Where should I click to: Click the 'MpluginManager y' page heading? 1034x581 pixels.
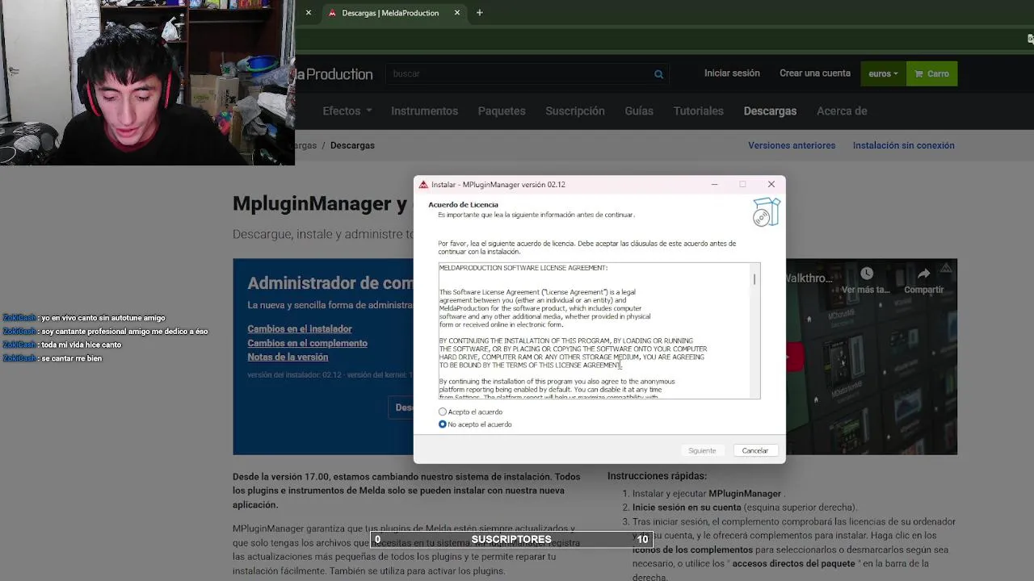click(x=320, y=203)
